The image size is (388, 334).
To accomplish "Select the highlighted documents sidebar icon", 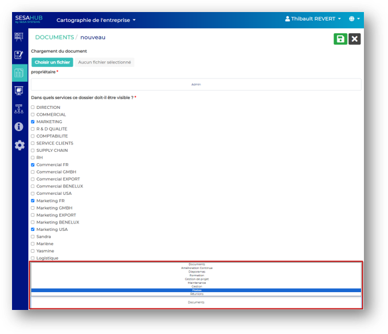I will pos(19,73).
